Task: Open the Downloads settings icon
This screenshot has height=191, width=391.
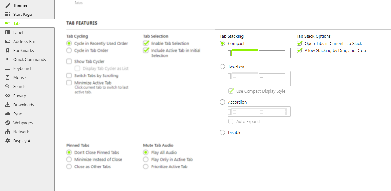Action: pyautogui.click(x=8, y=105)
